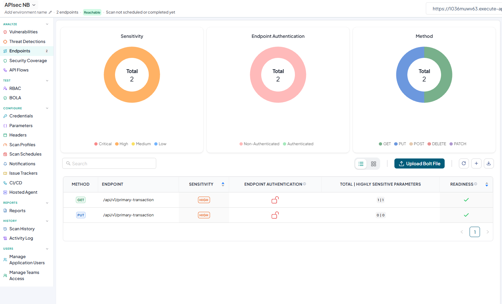Sort table by Sensitivity column arrows
The width and height of the screenshot is (502, 304).
[223, 184]
